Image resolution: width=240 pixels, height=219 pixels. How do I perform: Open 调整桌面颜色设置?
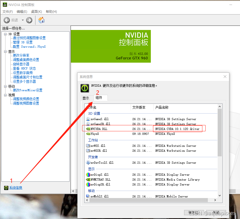[26, 60]
